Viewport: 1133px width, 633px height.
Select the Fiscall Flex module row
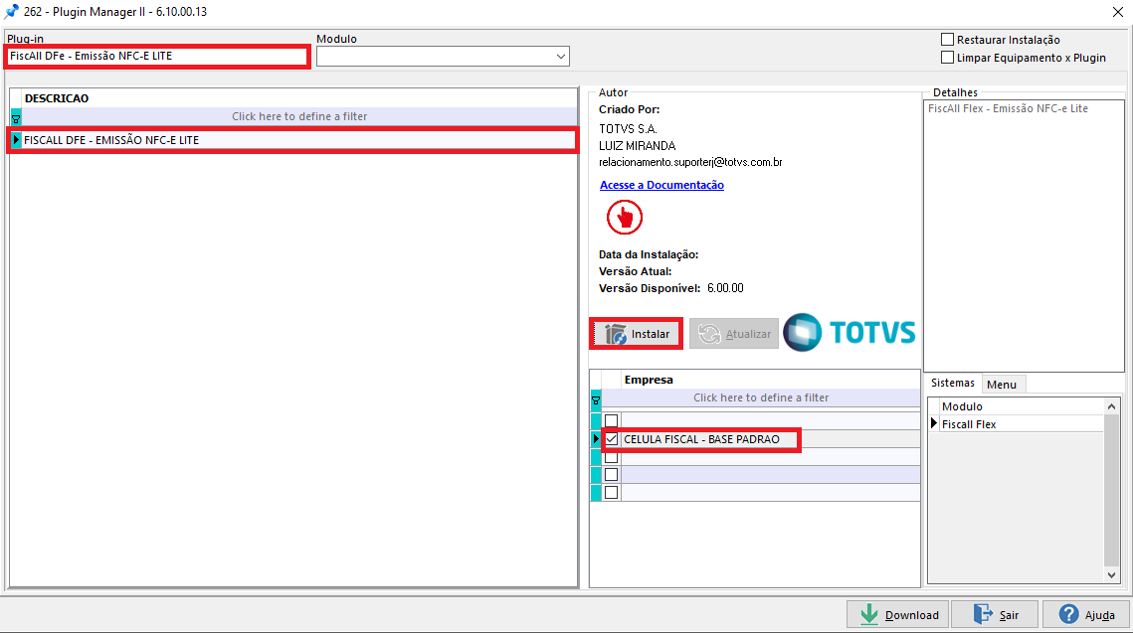[1022, 424]
